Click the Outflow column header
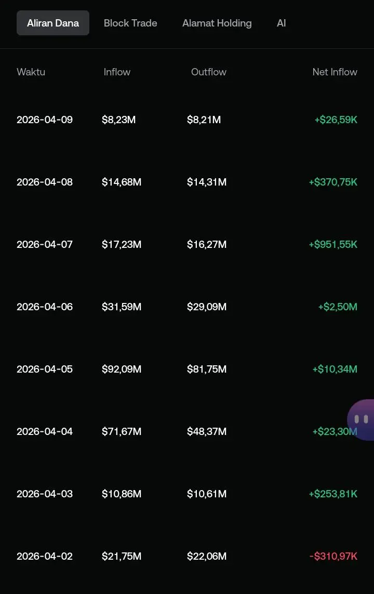 (x=209, y=72)
